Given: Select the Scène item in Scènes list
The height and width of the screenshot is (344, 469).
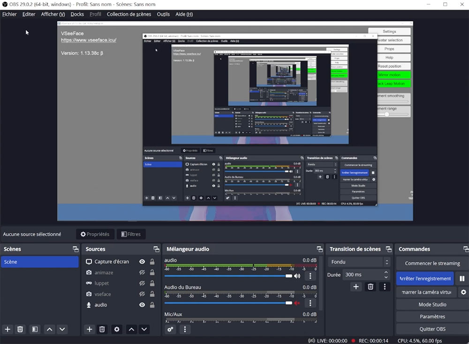Looking at the screenshot, I should pos(40,262).
